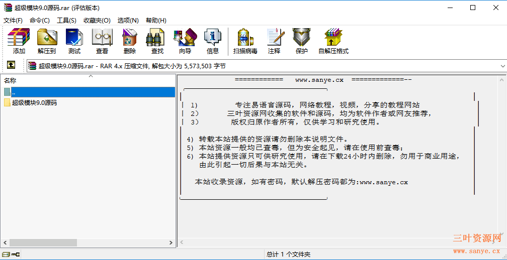Open the 命令(C) menu
This screenshot has width=507, height=260.
pos(40,20)
